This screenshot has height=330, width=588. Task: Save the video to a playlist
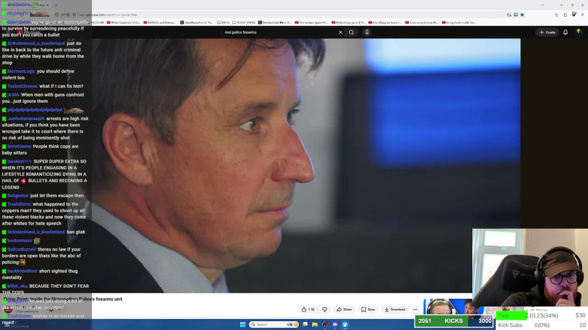368,309
